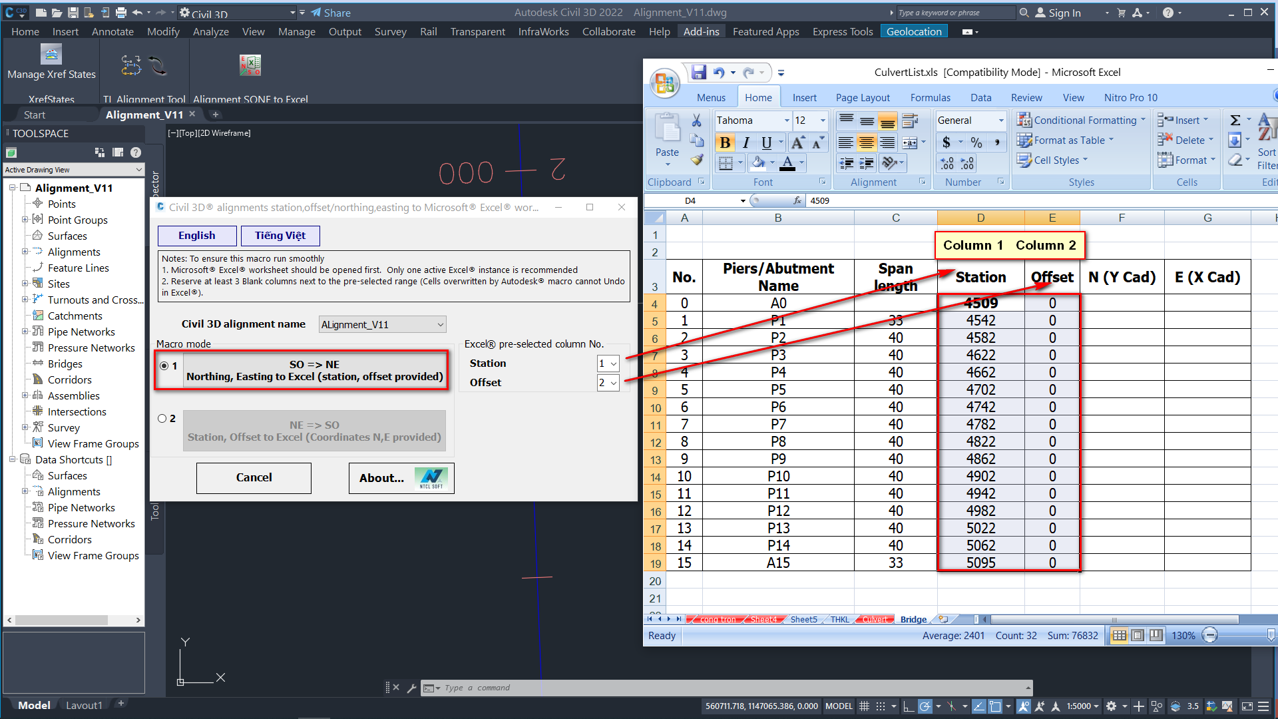This screenshot has height=719, width=1278.
Task: Click the Cancel button
Action: 254,477
